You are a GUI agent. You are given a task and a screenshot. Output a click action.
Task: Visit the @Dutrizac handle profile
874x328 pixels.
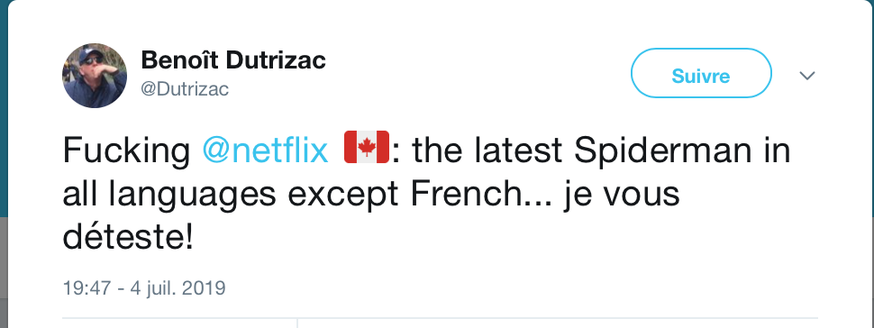[185, 89]
